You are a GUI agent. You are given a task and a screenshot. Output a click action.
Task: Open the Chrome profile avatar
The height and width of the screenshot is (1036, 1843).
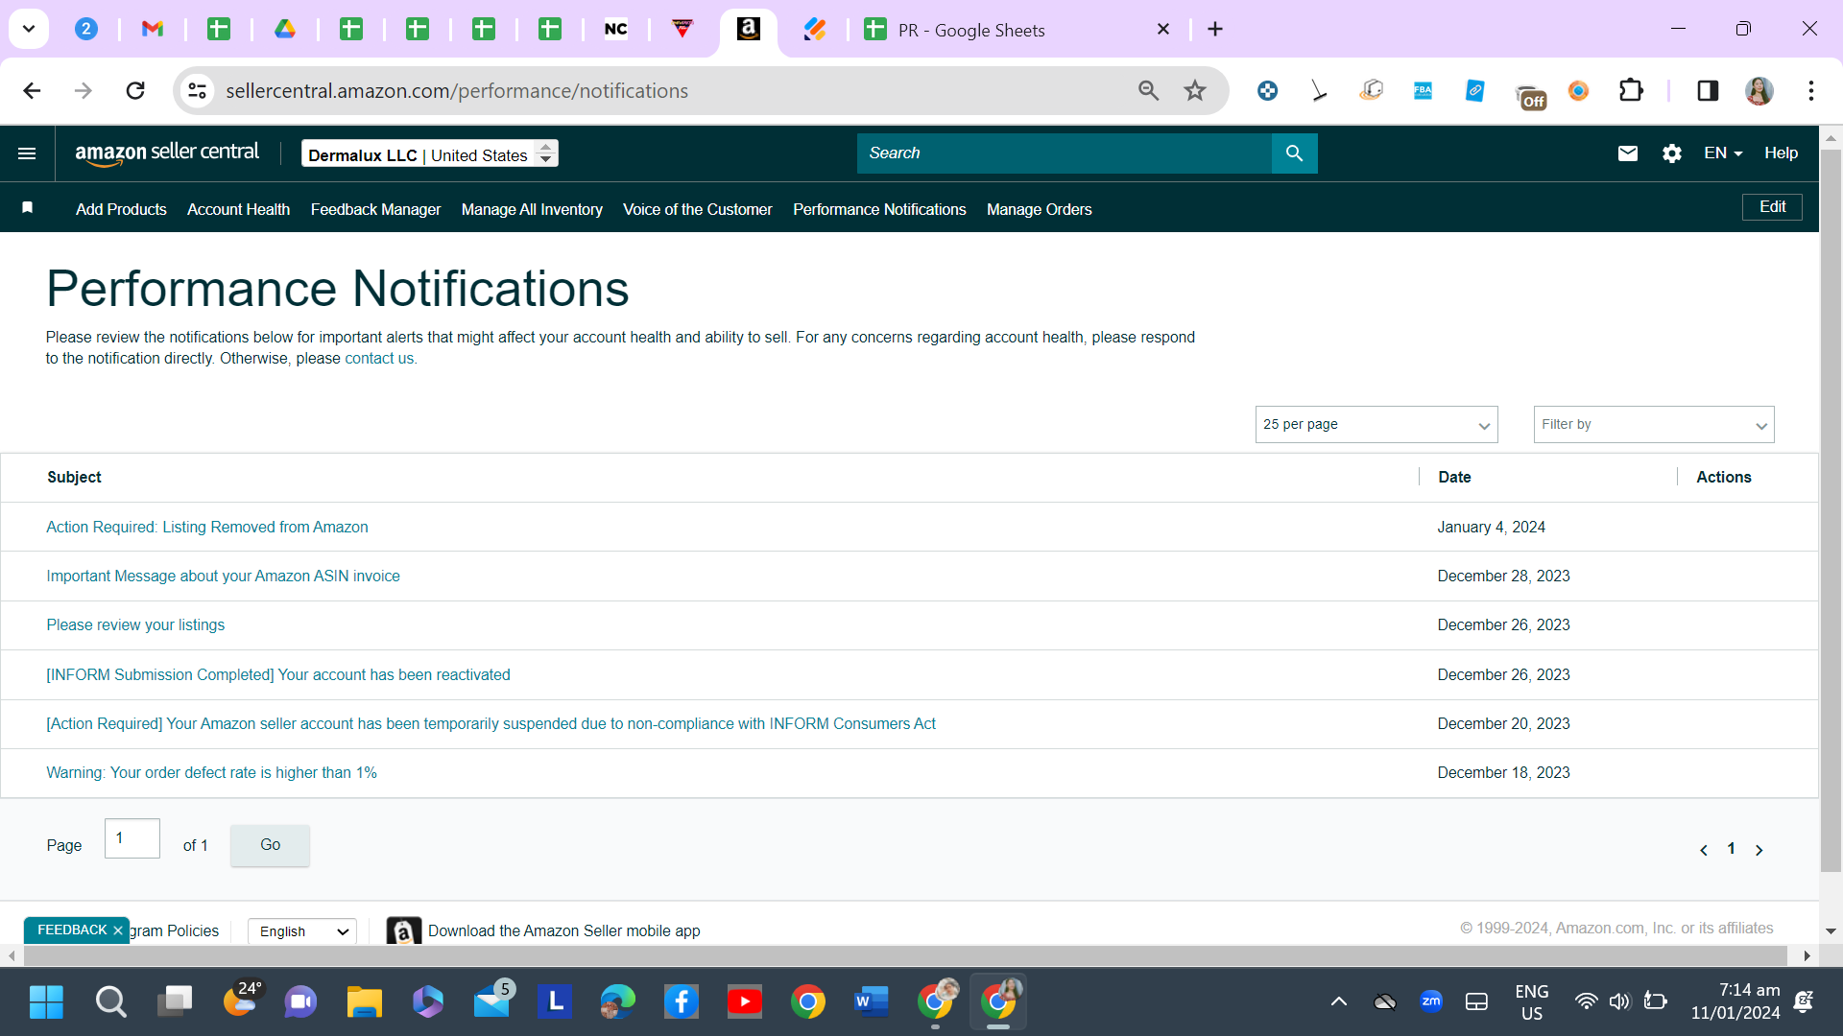[x=1759, y=90]
